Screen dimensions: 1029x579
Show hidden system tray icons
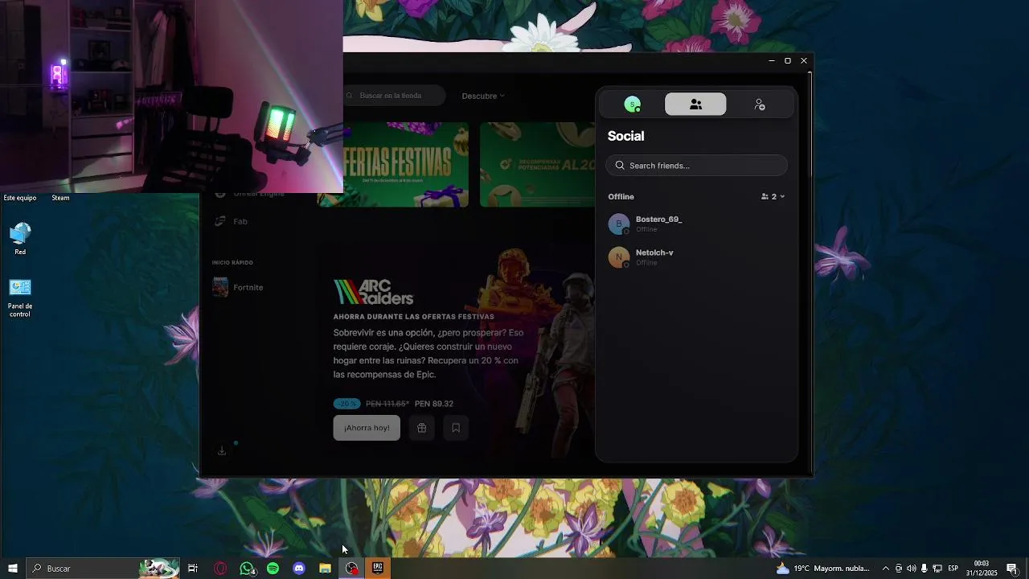click(x=886, y=569)
